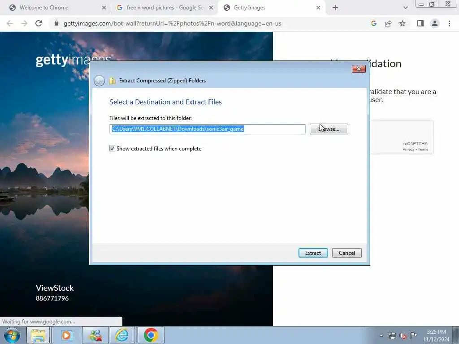The height and width of the screenshot is (344, 459).
Task: Open the Browse folder button
Action: (329, 129)
